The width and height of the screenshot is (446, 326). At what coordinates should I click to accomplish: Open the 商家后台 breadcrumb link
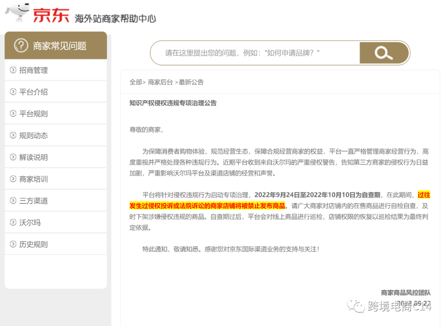coord(161,82)
